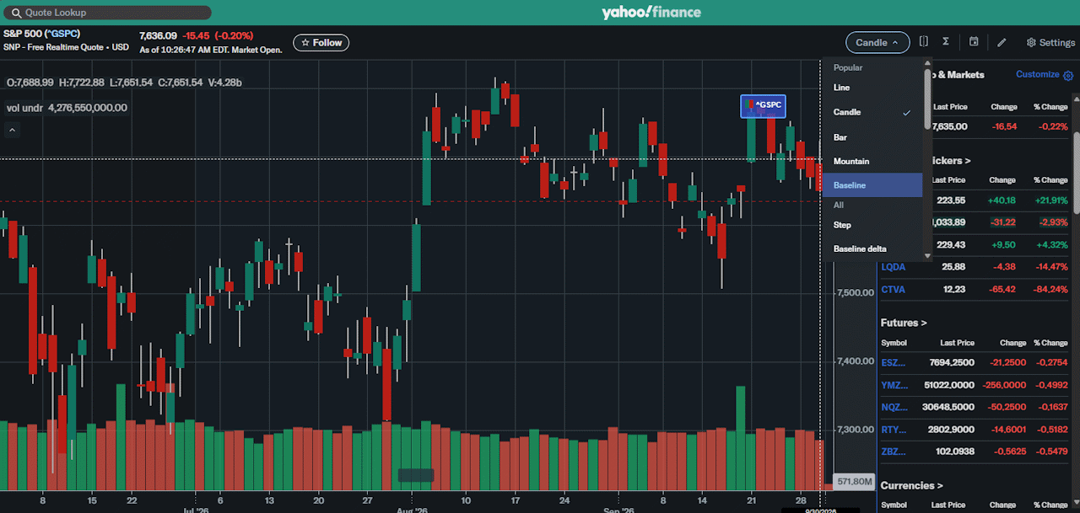Click the Aug '26 date axis label
This screenshot has height=513, width=1080.
[411, 510]
